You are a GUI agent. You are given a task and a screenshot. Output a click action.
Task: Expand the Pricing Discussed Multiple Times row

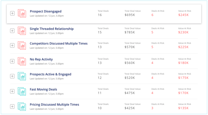[x=12, y=106]
